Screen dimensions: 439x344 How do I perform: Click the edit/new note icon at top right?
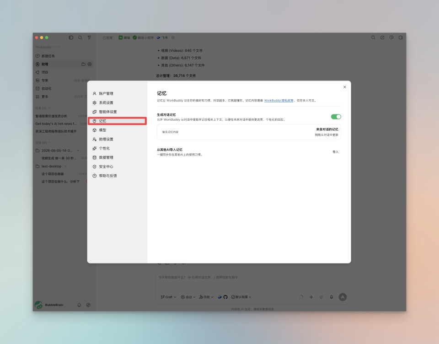[x=382, y=38]
